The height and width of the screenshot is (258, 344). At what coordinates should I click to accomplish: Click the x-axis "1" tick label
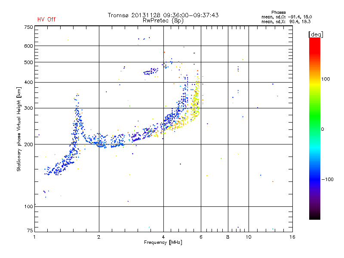(x=34, y=237)
